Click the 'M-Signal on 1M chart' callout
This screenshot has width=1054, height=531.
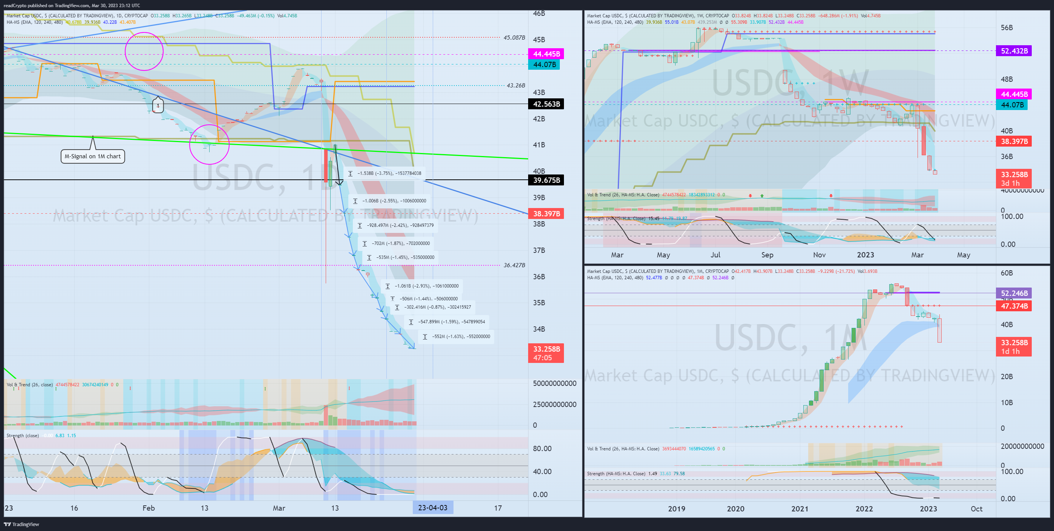92,156
